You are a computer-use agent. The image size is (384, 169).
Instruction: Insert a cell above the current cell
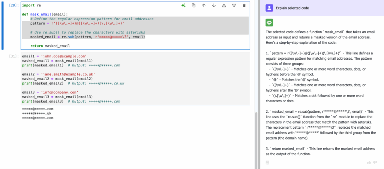pyautogui.click(x=224, y=6)
